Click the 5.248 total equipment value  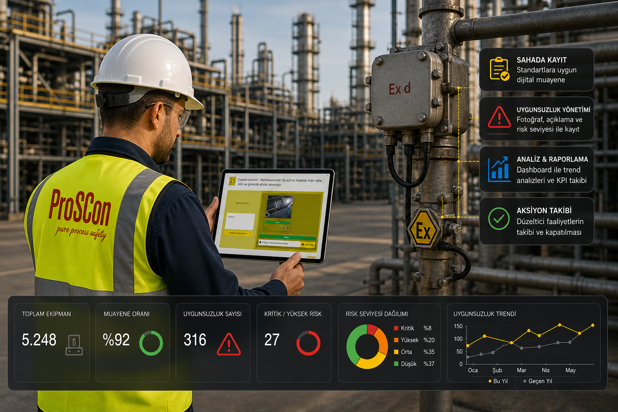click(x=39, y=340)
